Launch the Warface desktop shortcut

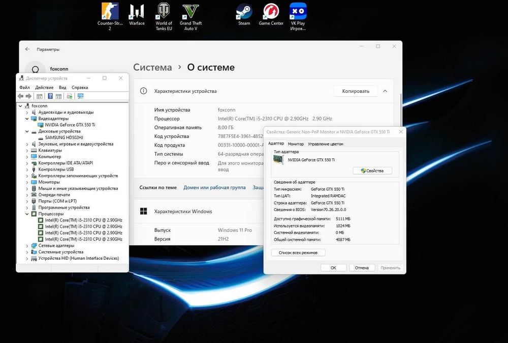137,15
